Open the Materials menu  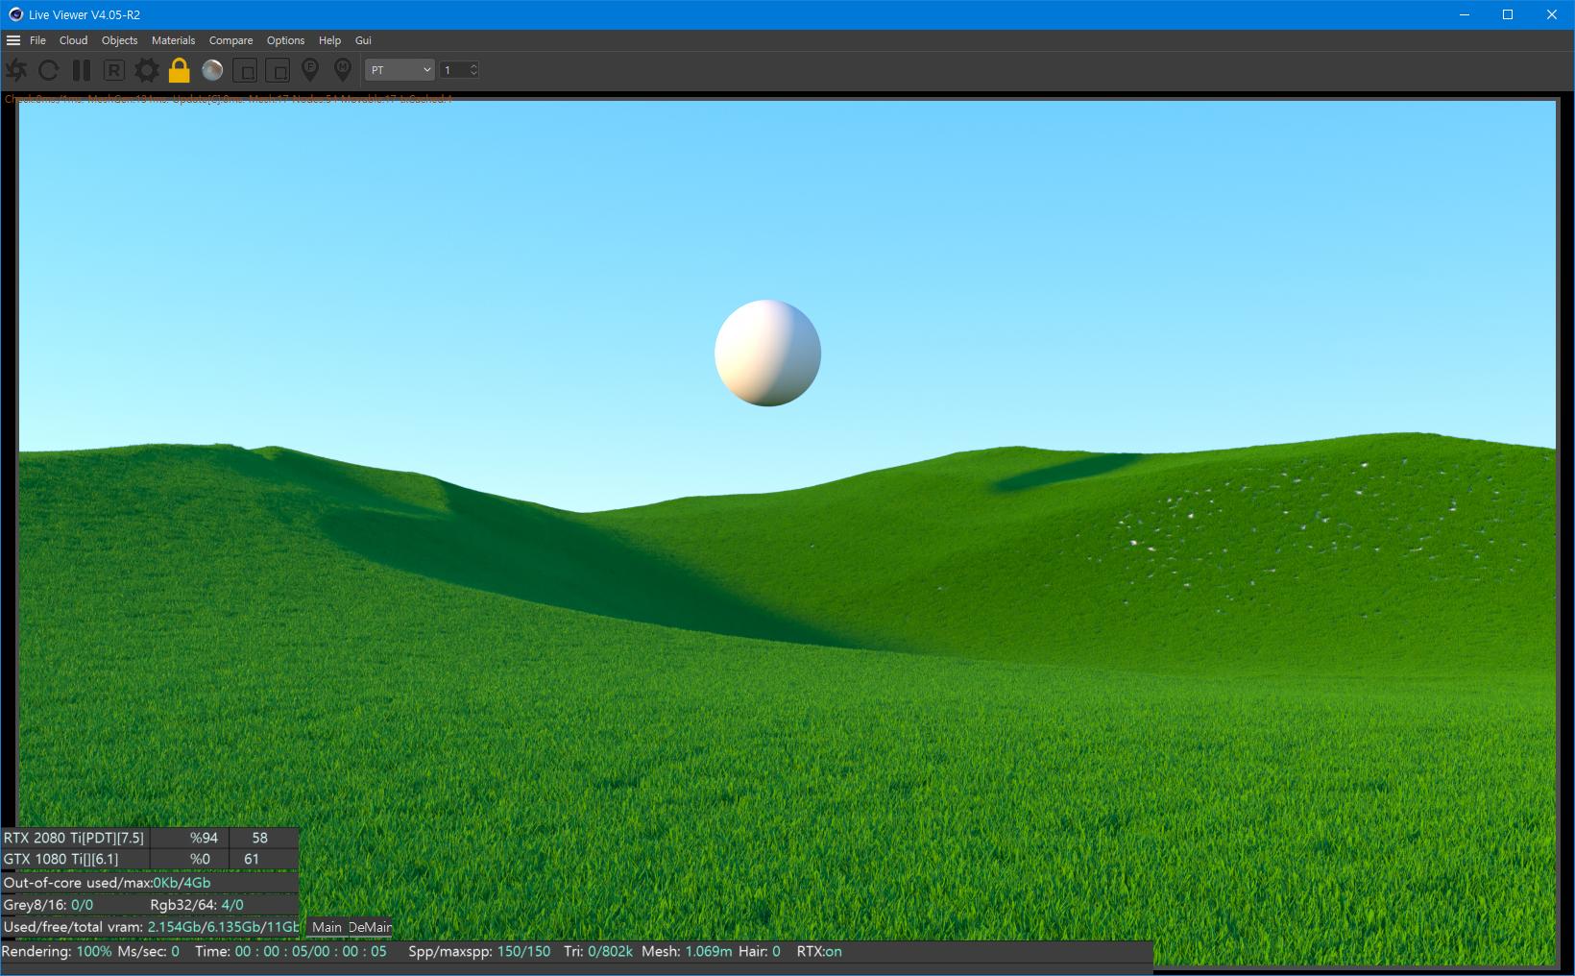pos(173,40)
